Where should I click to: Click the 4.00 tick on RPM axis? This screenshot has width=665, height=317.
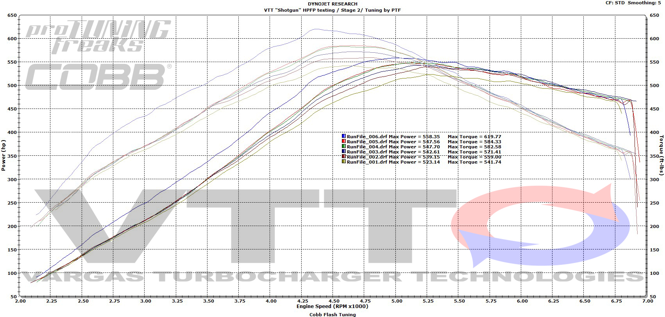pos(271,301)
